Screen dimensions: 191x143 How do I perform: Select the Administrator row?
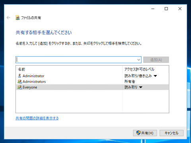[92, 76]
